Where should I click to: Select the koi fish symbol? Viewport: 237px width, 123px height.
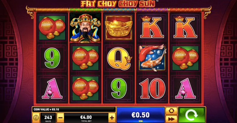click(x=152, y=58)
